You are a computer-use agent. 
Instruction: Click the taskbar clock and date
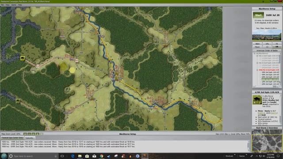point(270,156)
